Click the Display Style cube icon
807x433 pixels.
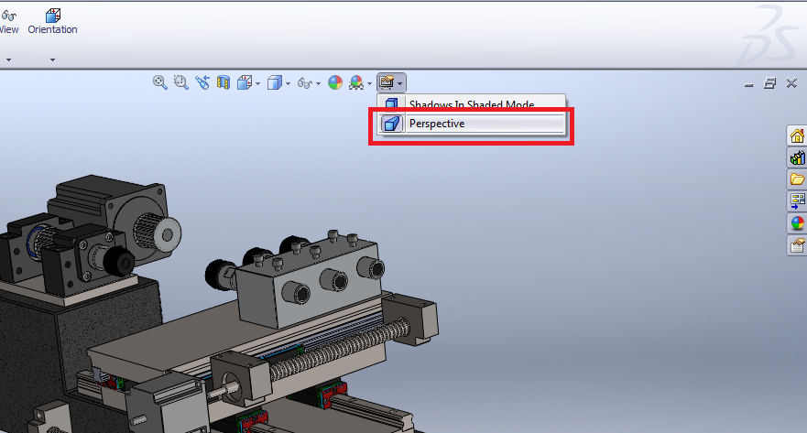tap(273, 82)
